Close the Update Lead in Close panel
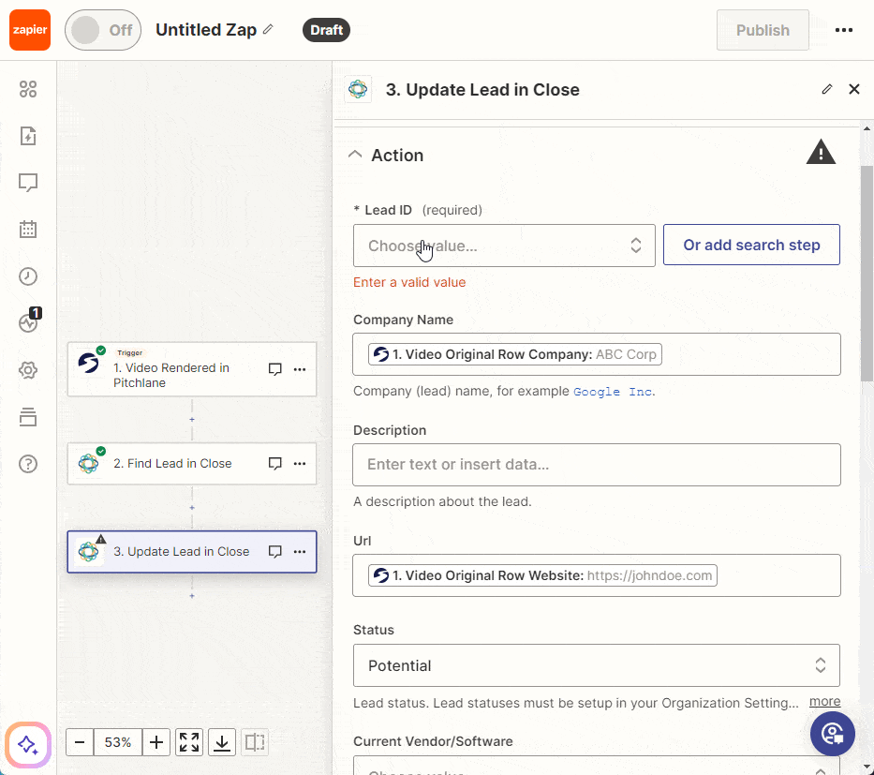Image resolution: width=874 pixels, height=775 pixels. 854,89
